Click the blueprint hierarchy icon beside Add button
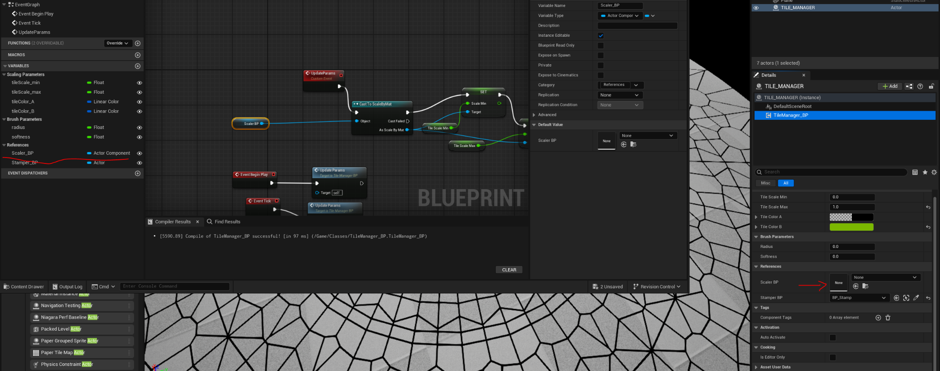The image size is (940, 371). [x=909, y=86]
